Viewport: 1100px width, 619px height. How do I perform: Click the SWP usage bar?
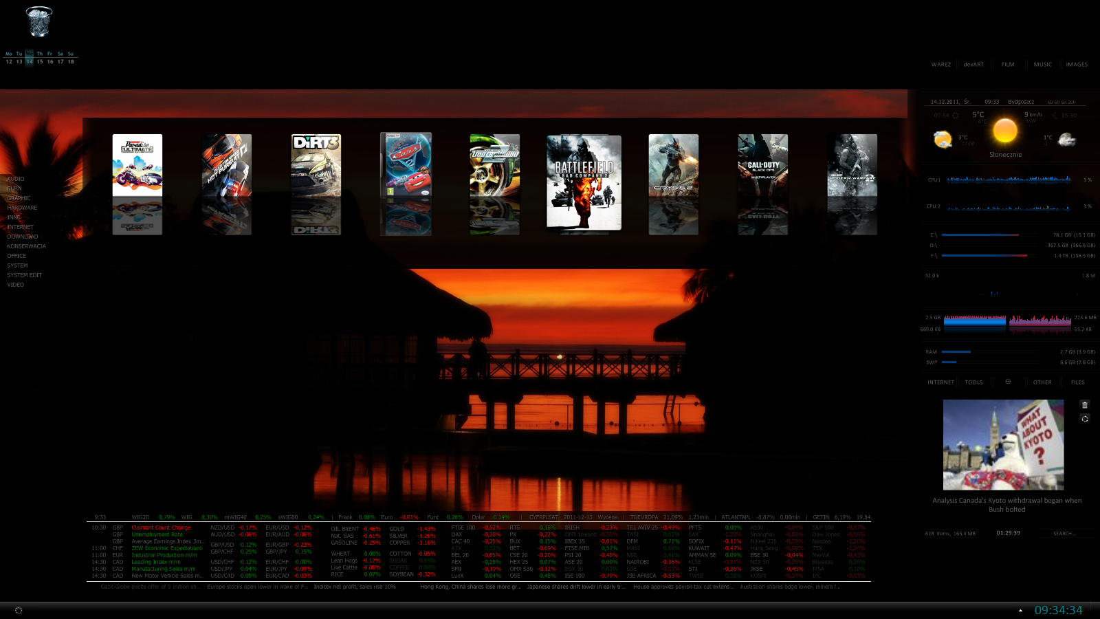pyautogui.click(x=990, y=362)
